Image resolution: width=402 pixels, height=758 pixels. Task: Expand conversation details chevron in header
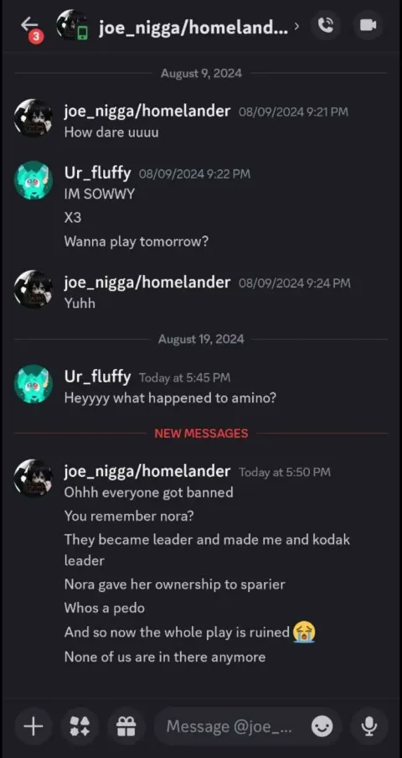click(x=296, y=26)
